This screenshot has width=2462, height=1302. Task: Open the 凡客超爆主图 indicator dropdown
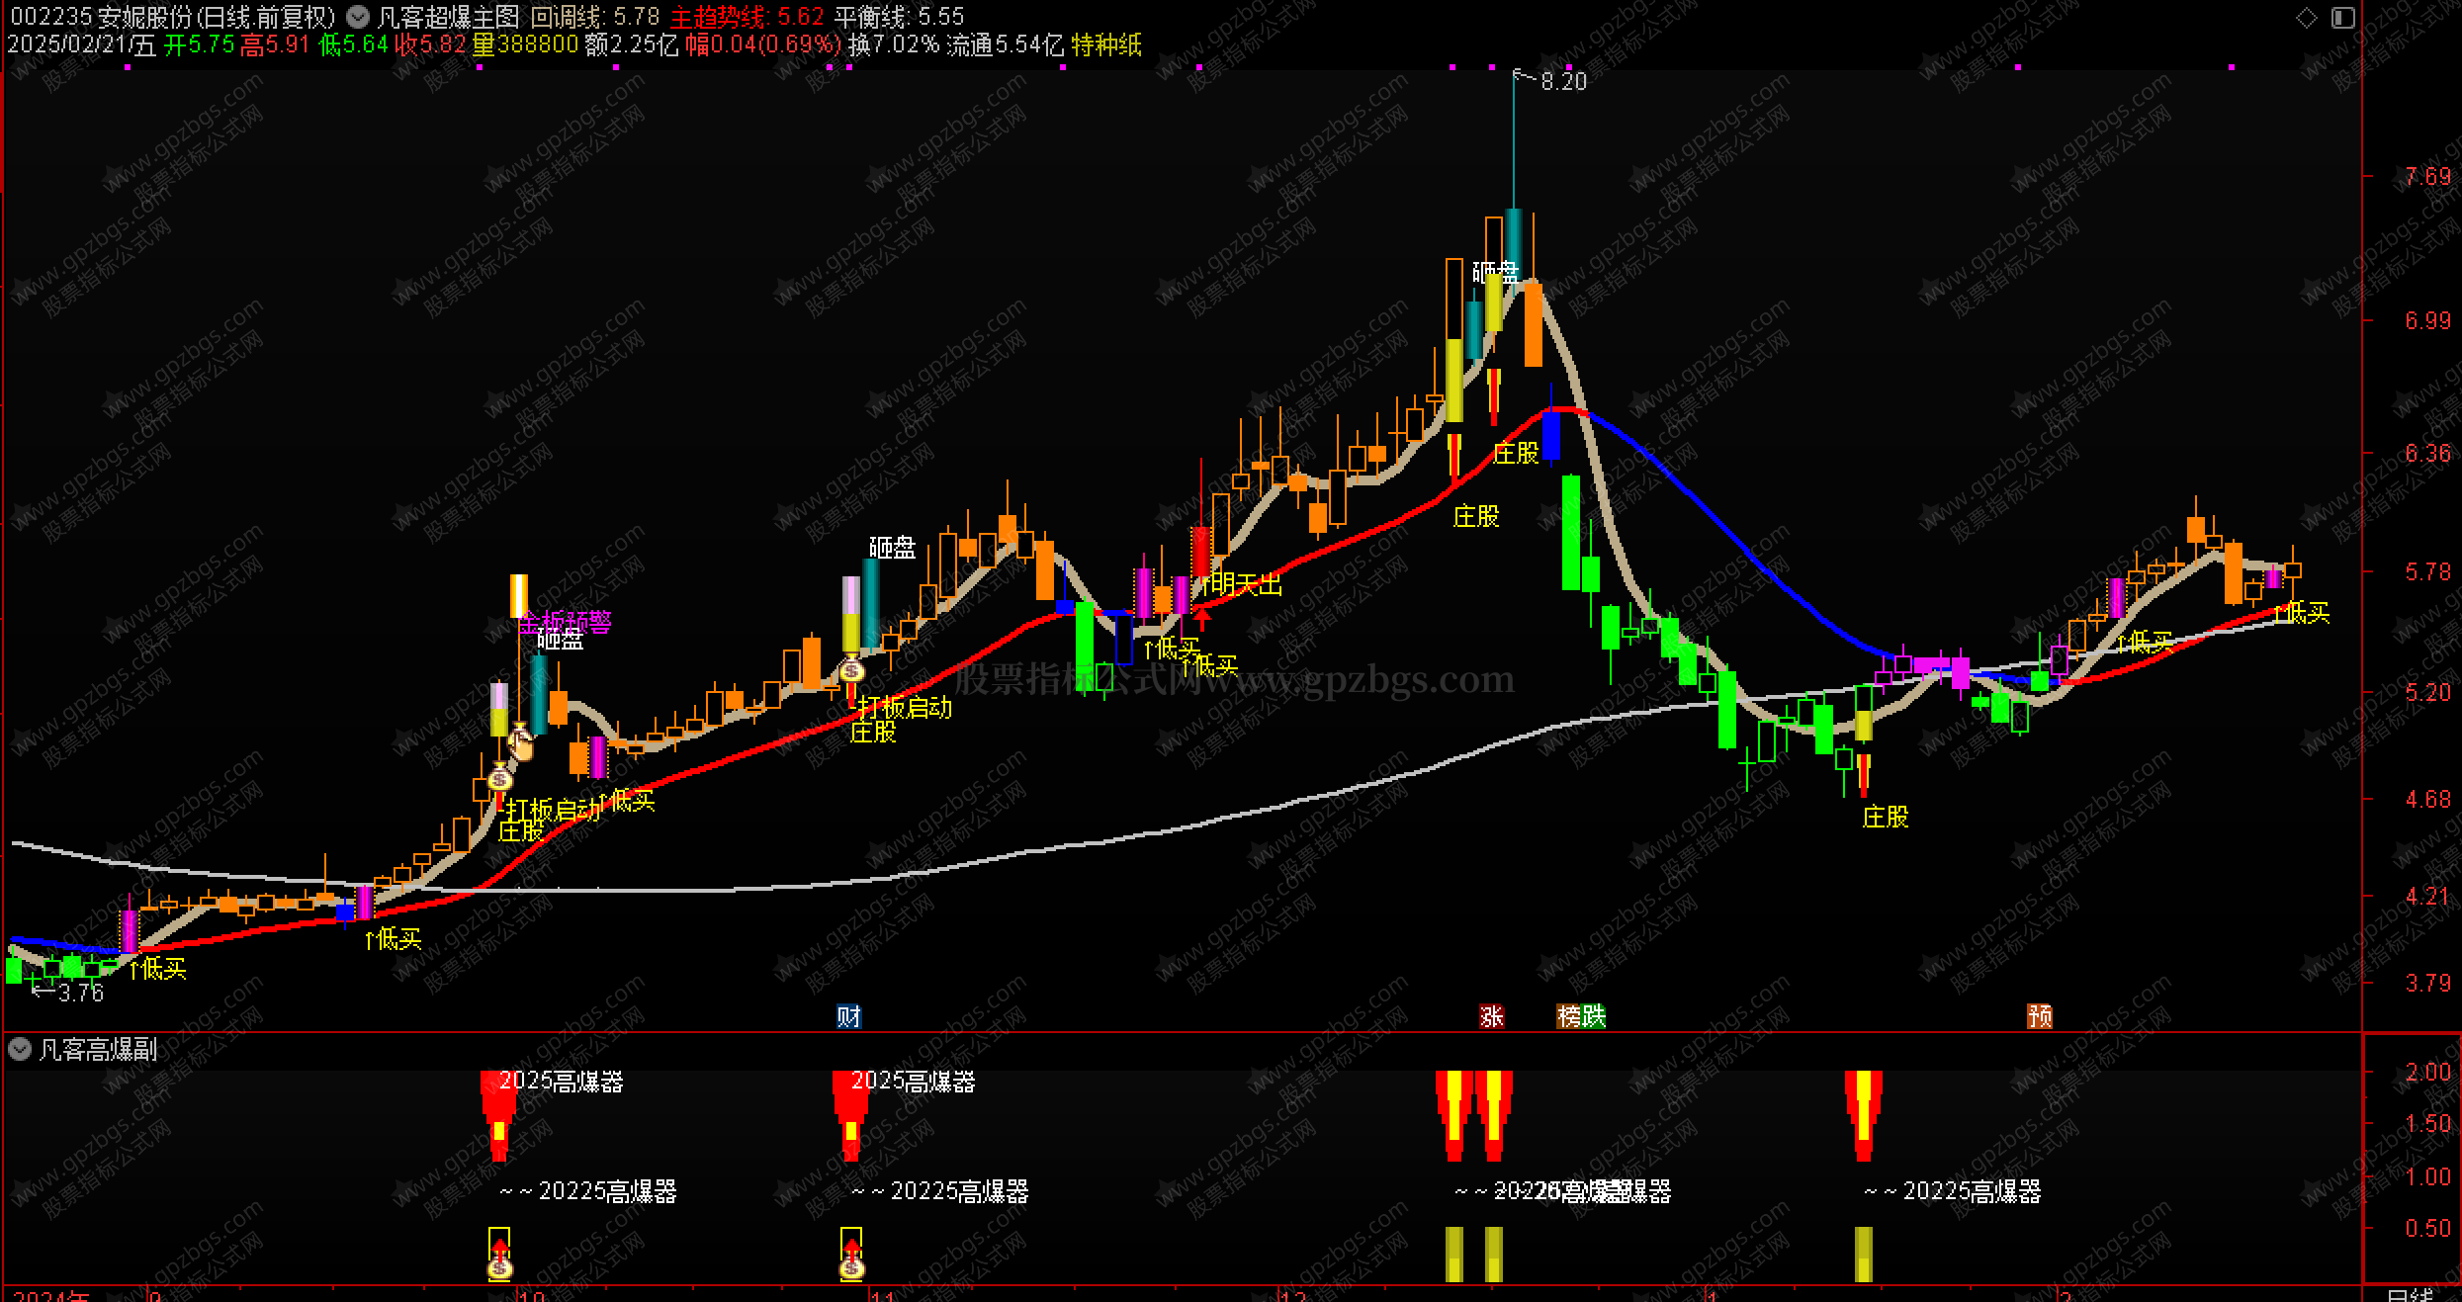[x=358, y=17]
